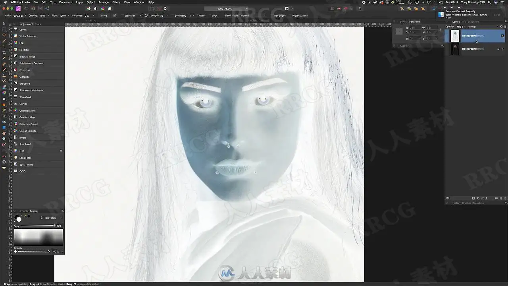
Task: Select the Freehand Selection lasso tool
Action: click(4, 35)
